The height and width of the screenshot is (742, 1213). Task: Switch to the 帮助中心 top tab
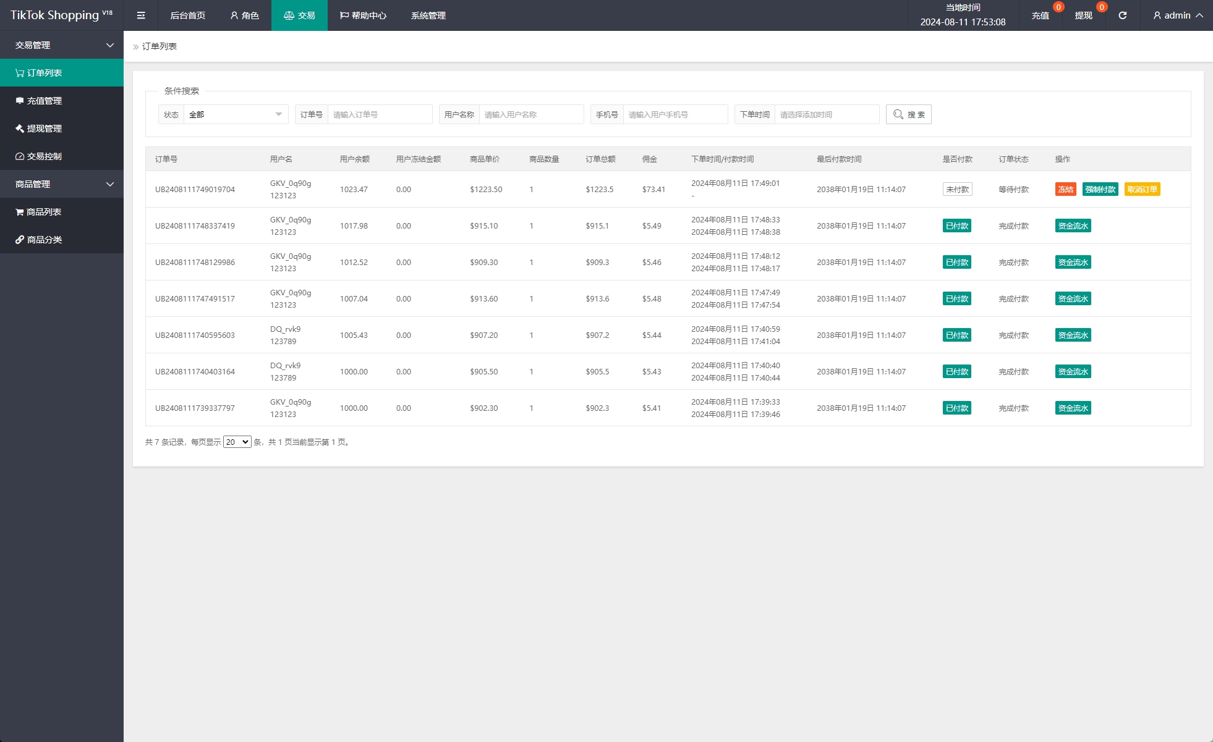(363, 15)
